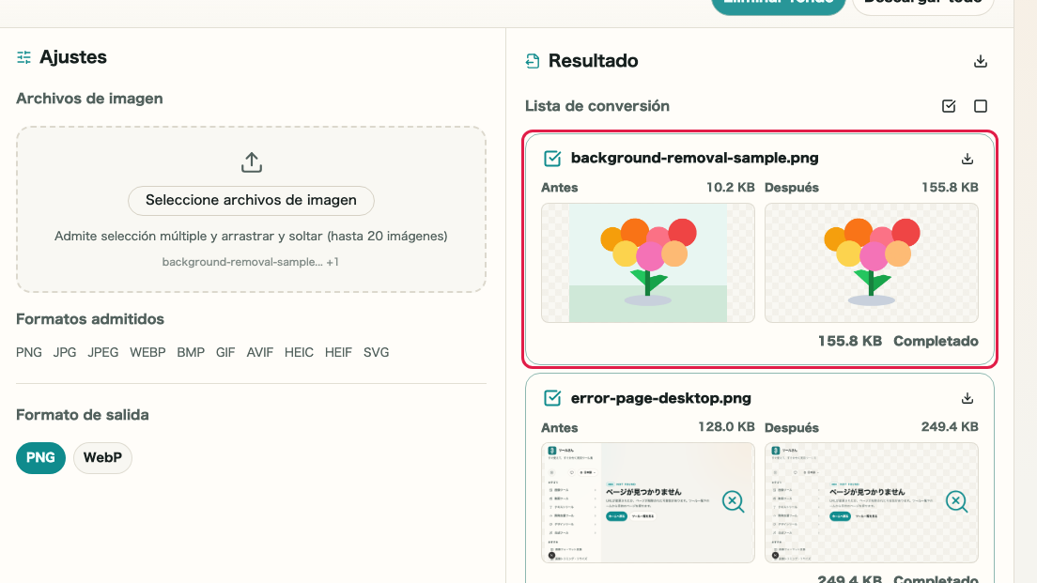Click the WEBP format label
Image resolution: width=1037 pixels, height=583 pixels.
click(147, 352)
